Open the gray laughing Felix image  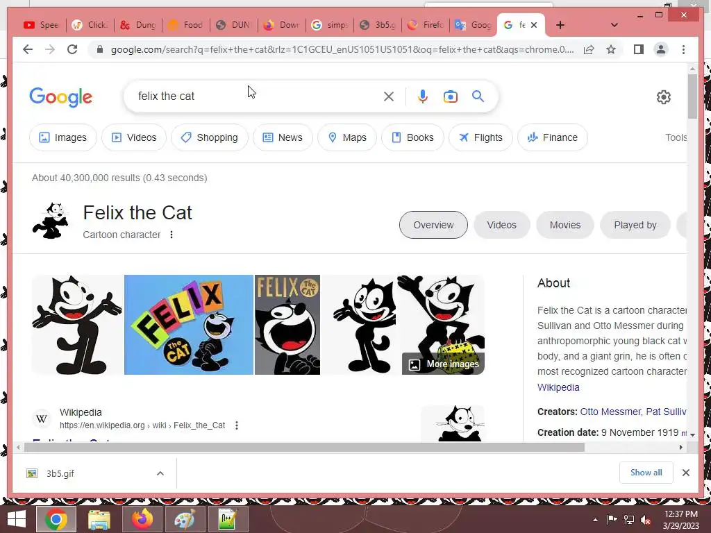click(287, 325)
